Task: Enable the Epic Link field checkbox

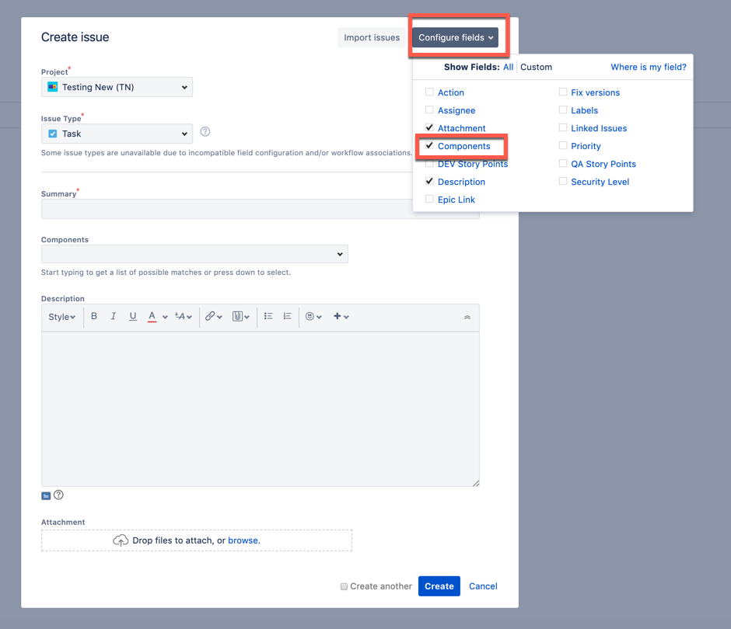Action: pos(429,199)
